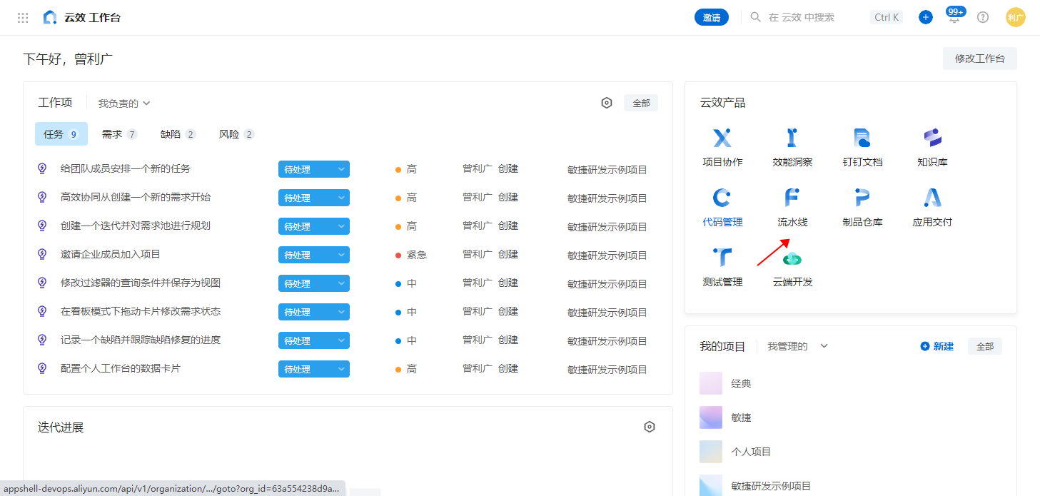
Task: Open 钉钉文档 product icon
Action: 862,138
